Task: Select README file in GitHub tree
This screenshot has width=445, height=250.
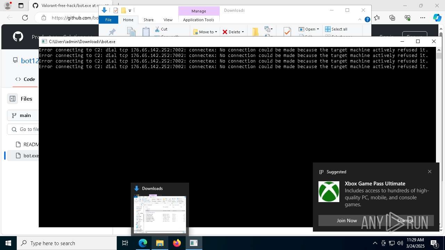Action: (27, 144)
